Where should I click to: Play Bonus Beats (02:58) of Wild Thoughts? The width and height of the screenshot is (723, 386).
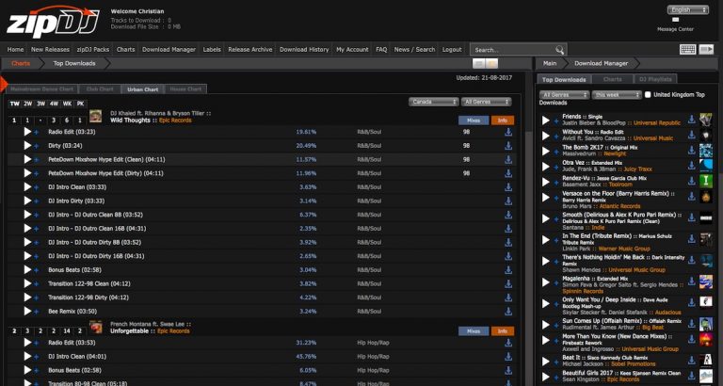point(27,270)
